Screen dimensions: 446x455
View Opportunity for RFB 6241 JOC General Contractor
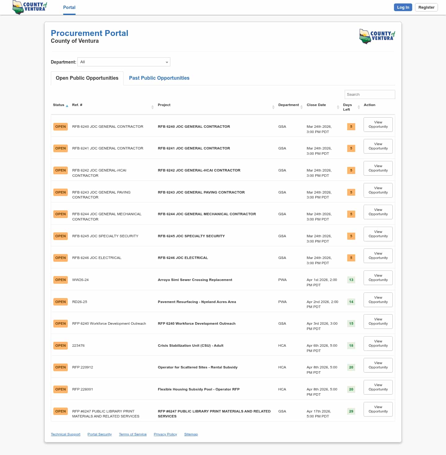pyautogui.click(x=378, y=146)
